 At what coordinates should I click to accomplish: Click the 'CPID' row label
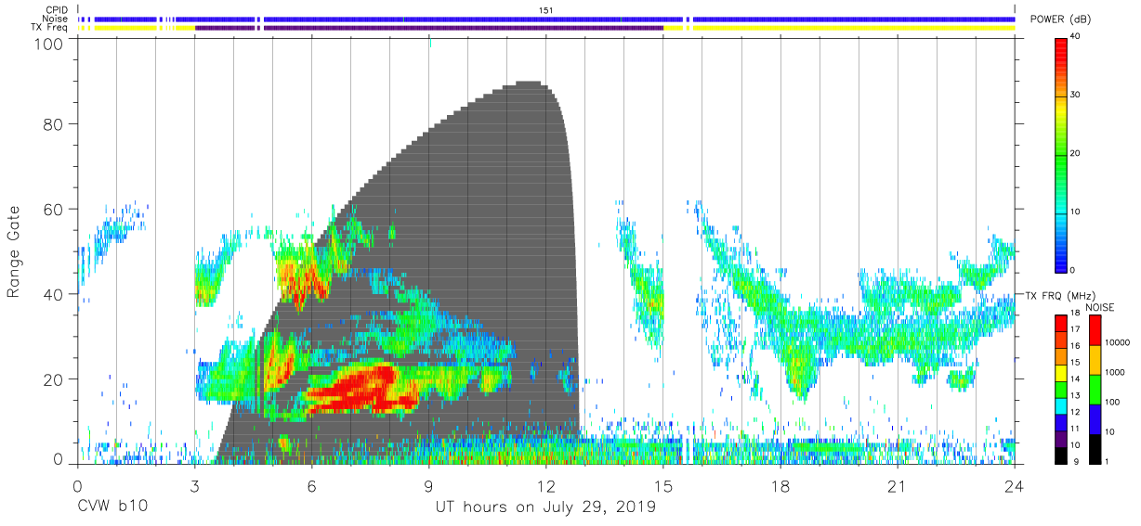click(59, 9)
